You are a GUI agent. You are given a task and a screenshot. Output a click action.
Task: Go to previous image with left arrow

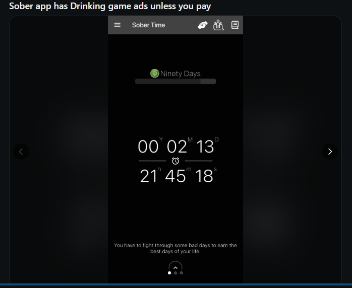(x=21, y=152)
